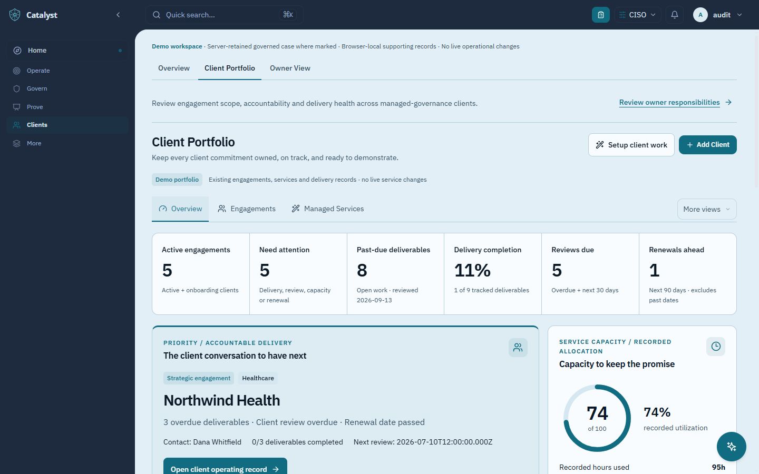Switch to the top Overview tab
The width and height of the screenshot is (759, 474).
click(174, 68)
